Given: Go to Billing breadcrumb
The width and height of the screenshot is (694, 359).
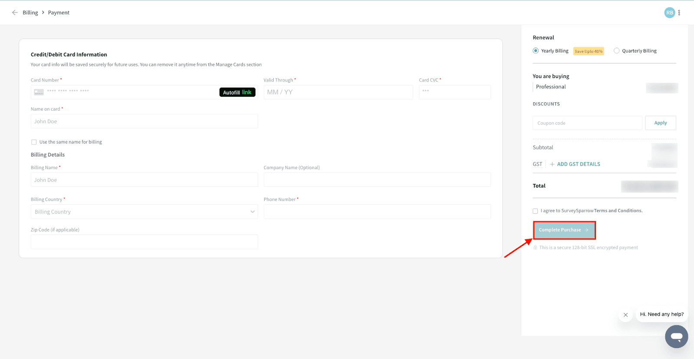Looking at the screenshot, I should [30, 13].
